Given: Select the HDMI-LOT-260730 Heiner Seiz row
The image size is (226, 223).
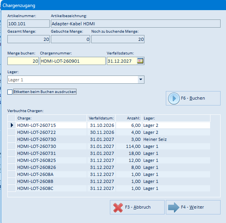Looking at the screenshot, I should tap(109, 139).
